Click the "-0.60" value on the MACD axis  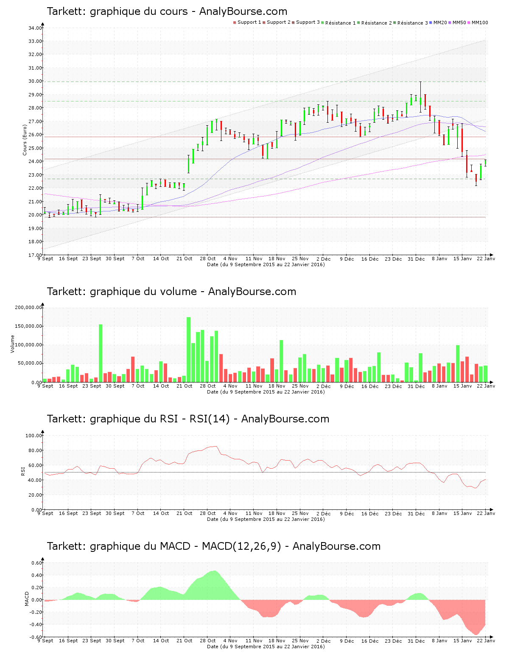click(36, 637)
